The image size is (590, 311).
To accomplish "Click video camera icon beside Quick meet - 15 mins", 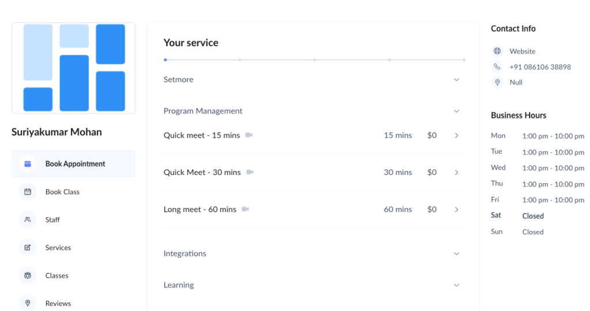I will (249, 135).
